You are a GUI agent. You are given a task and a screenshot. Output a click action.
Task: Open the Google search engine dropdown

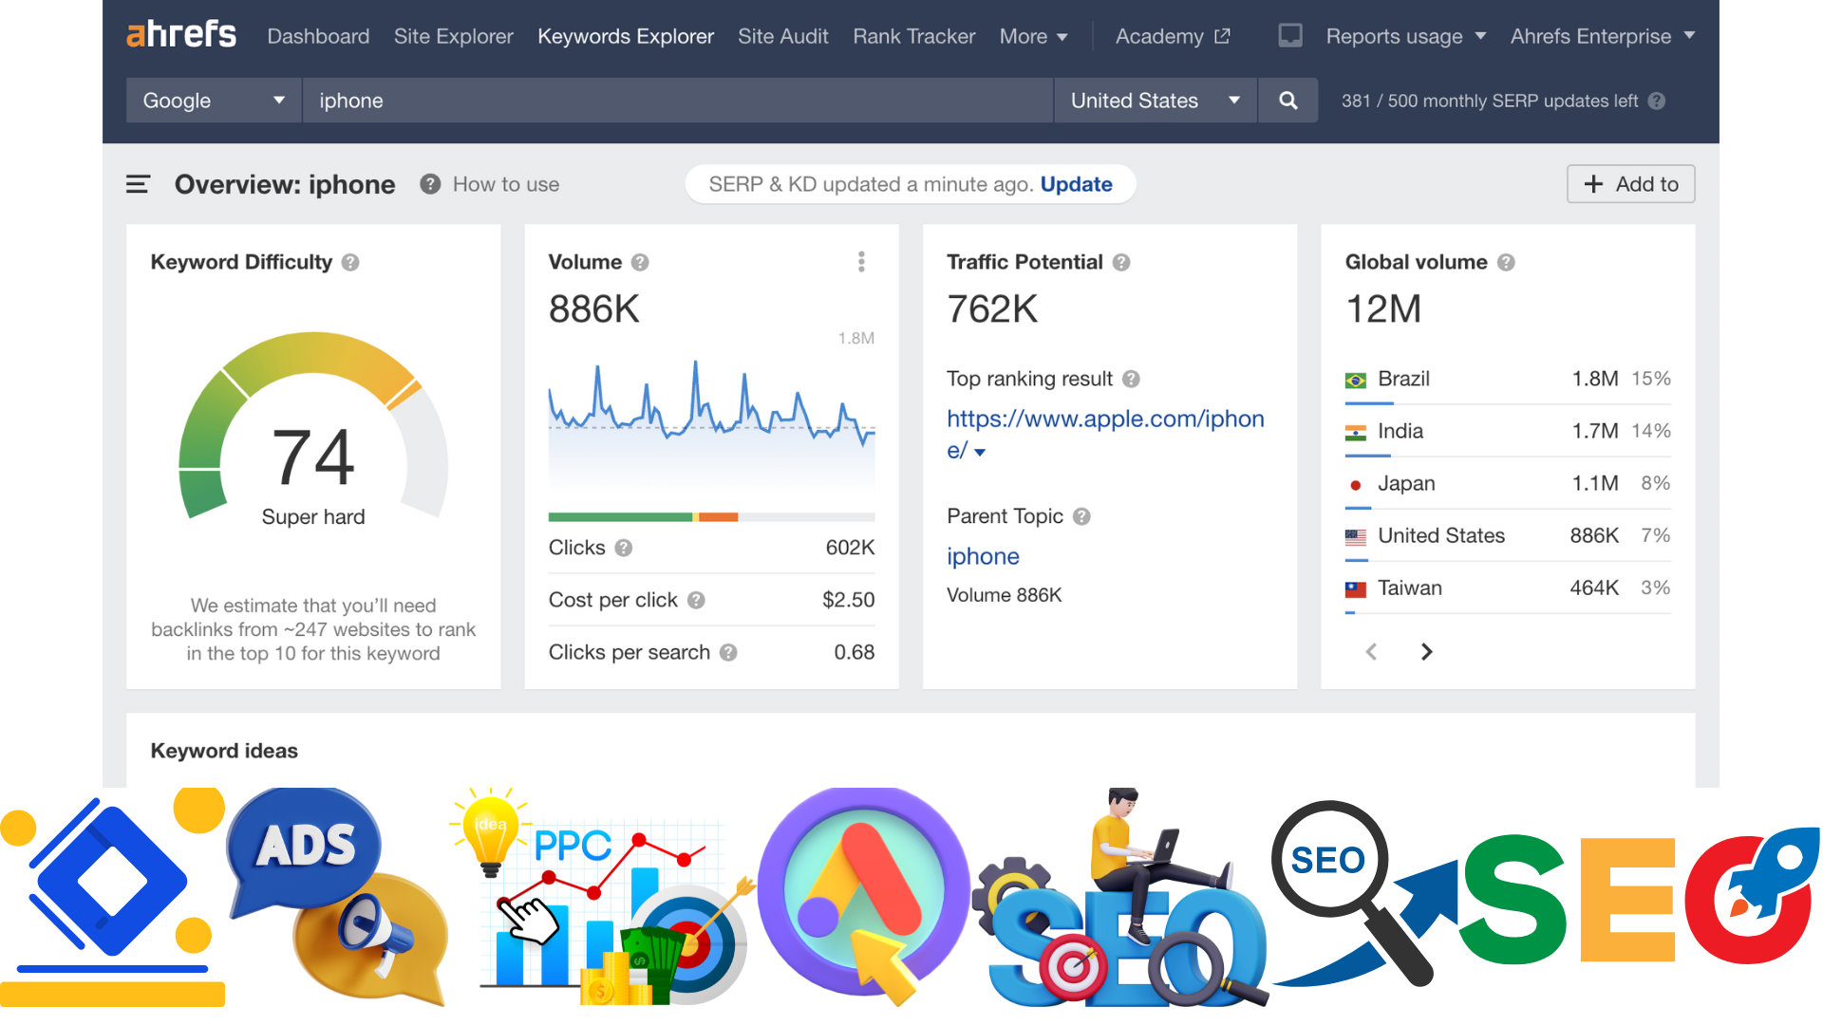[x=213, y=100]
